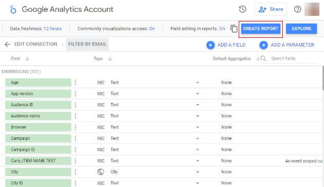The width and height of the screenshot is (324, 187).
Task: Click the Share button
Action: coord(271,9)
